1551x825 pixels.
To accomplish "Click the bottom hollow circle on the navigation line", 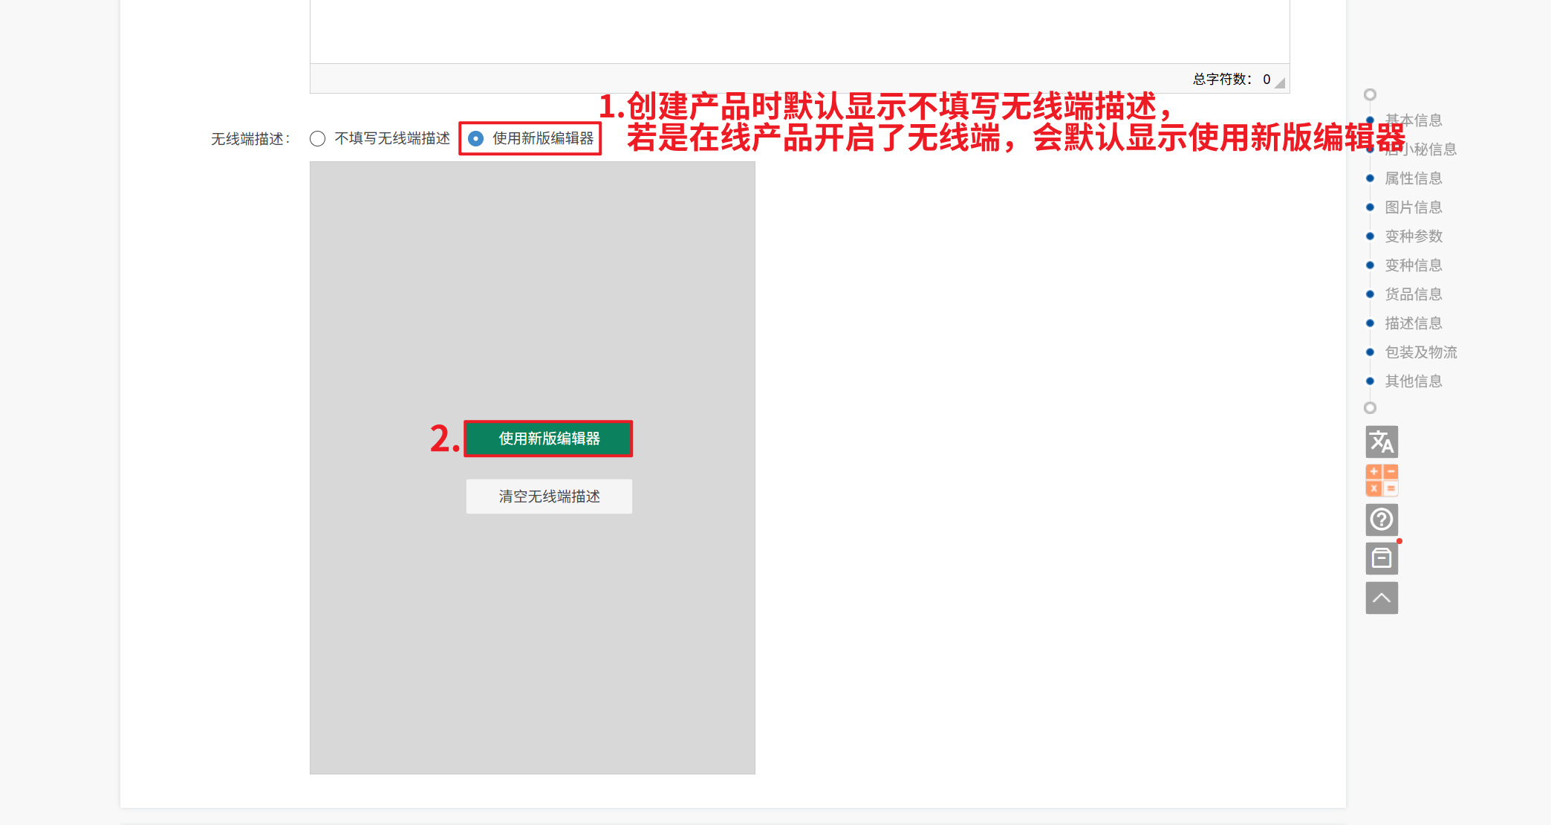I will pyautogui.click(x=1370, y=407).
